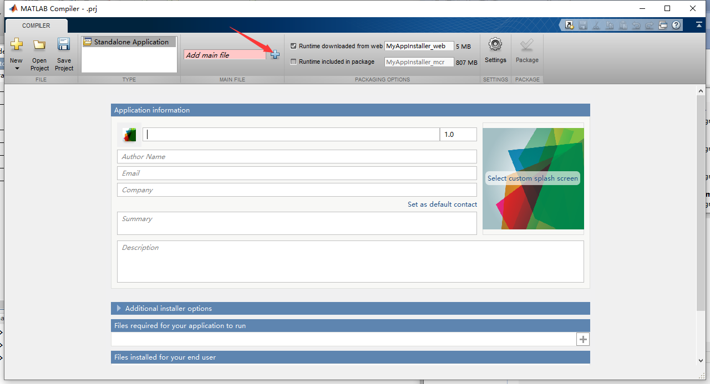
Task: Click the Open Project folder icon
Action: (39, 45)
